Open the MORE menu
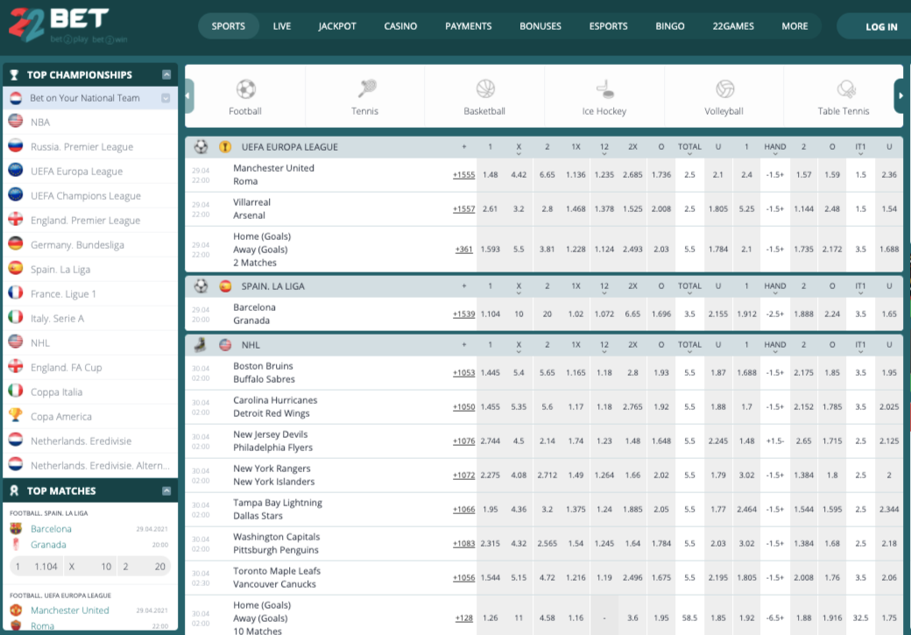Image resolution: width=911 pixels, height=635 pixels. (x=794, y=26)
